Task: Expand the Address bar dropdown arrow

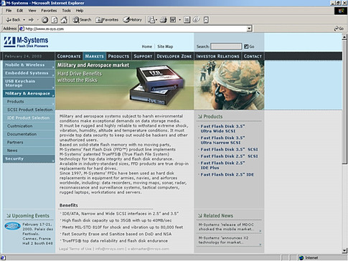Action: pyautogui.click(x=249, y=29)
